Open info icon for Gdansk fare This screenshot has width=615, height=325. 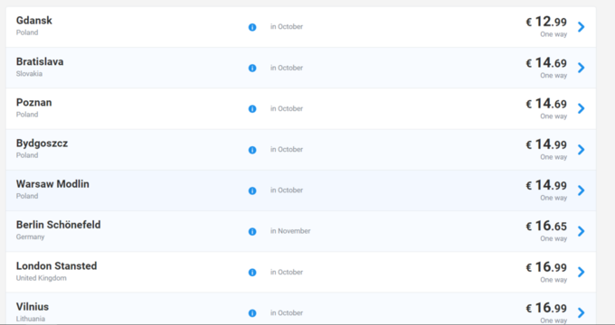(252, 27)
